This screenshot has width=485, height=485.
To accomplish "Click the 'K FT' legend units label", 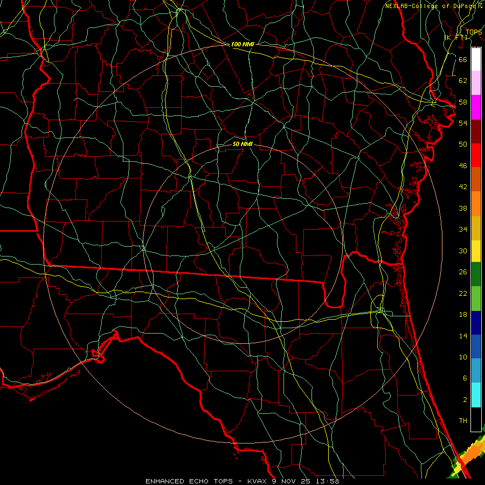I will [x=456, y=37].
